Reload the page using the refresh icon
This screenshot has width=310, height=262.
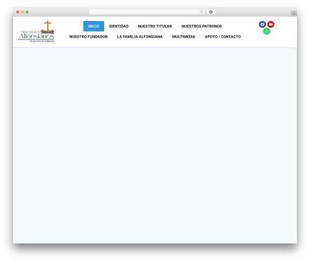pos(201,12)
